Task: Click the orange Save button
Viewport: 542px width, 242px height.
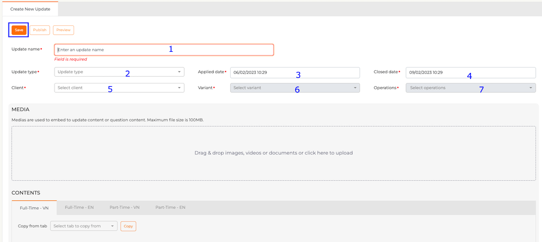Action: point(19,30)
